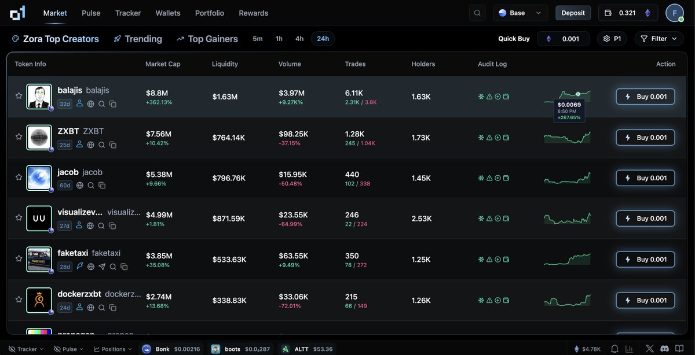Open the feather icon on faketaxi row
Image resolution: width=695 pixels, height=355 pixels.
80,267
